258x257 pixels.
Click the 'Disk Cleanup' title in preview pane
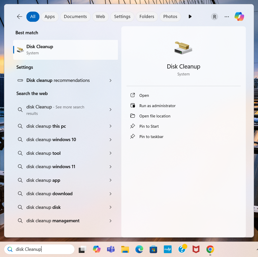tap(183, 66)
